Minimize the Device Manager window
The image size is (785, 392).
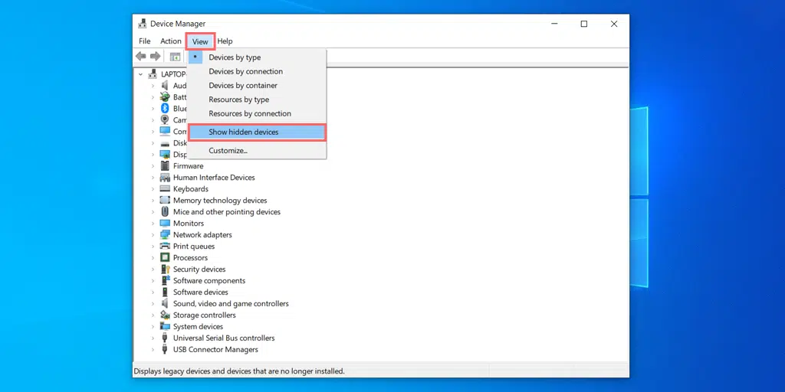[554, 24]
